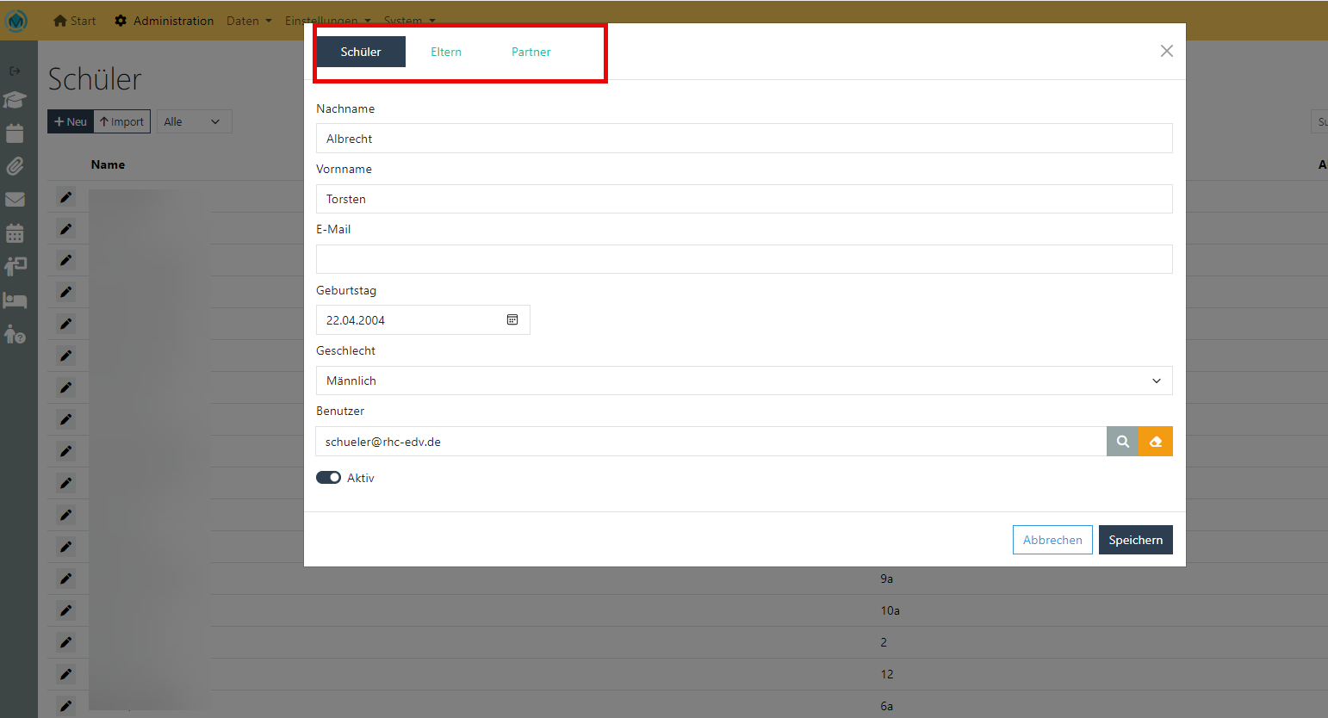Open the paperclip attachments sidebar icon
Screen dimensions: 1328x718
[x=15, y=166]
